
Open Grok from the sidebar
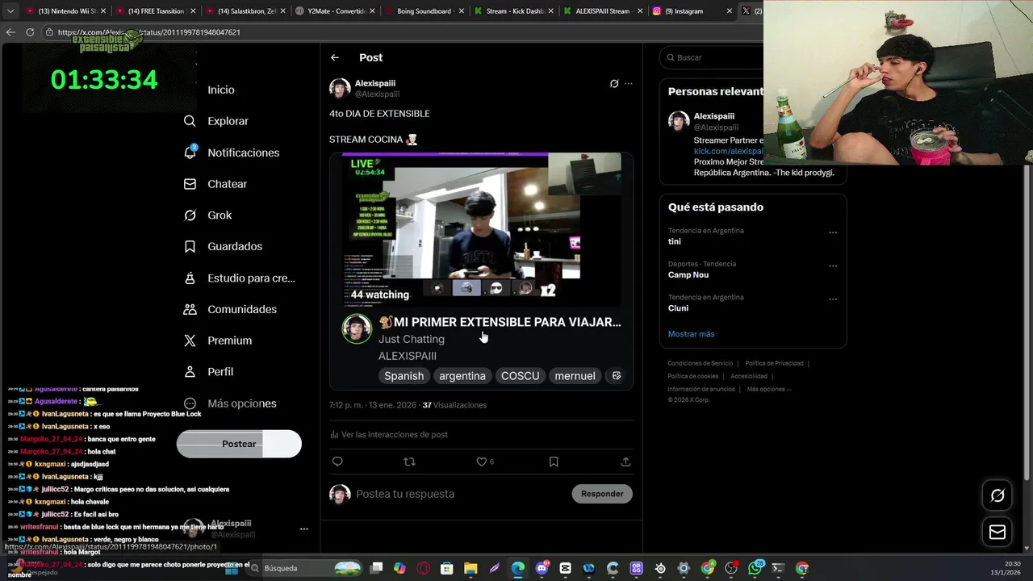[207, 215]
